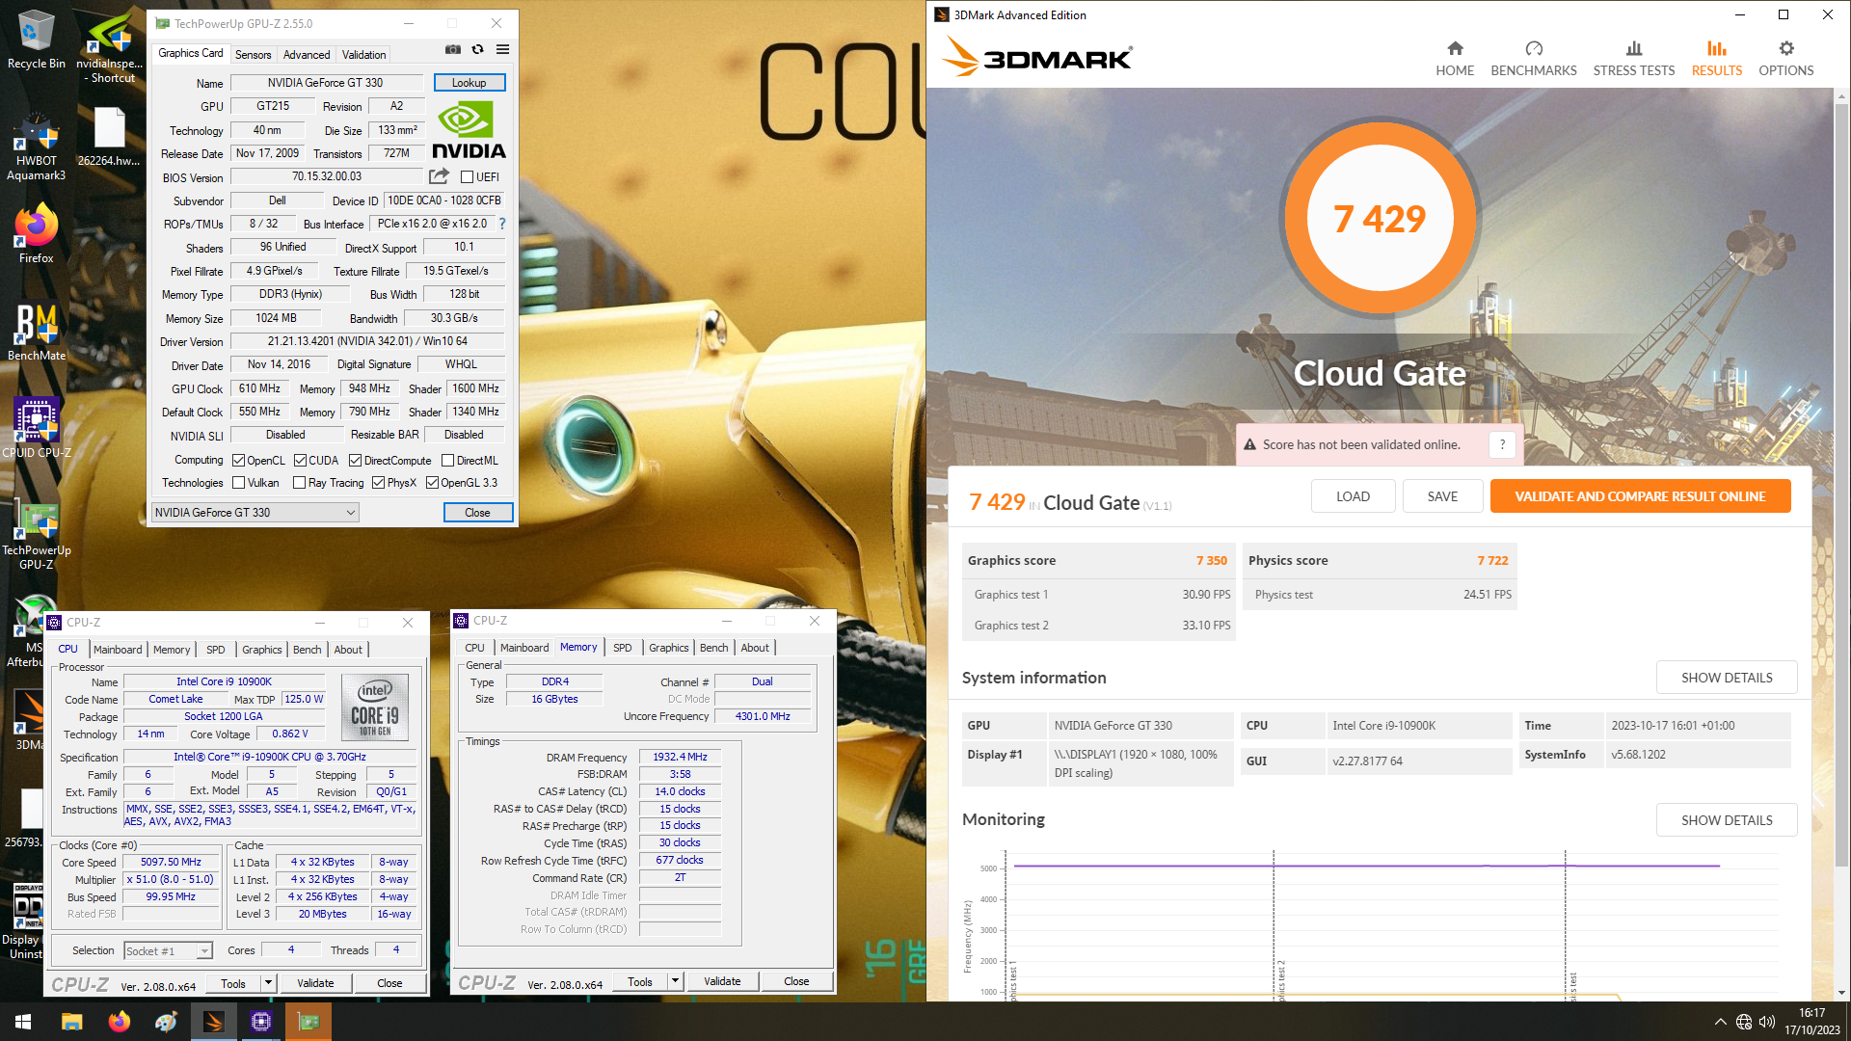Click 3DMark icon in taskbar
This screenshot has width=1851, height=1041.
[x=214, y=1022]
